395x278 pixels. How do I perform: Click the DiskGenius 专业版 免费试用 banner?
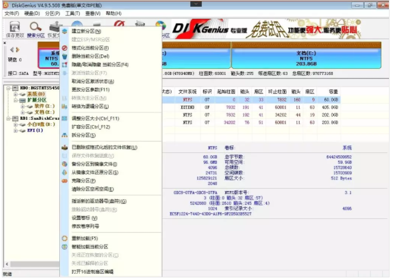(267, 30)
